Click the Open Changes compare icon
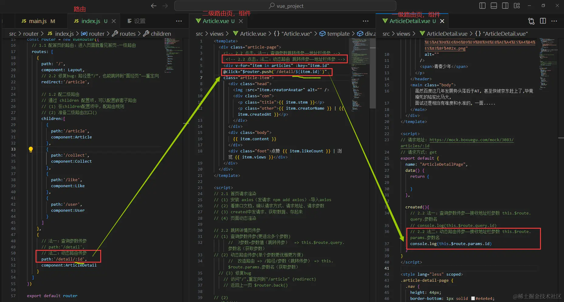Image resolution: width=564 pixels, height=302 pixels. pos(531,21)
